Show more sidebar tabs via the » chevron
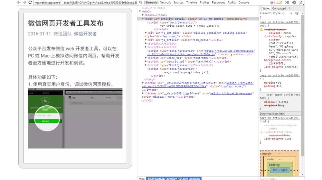Viewport: 322px width, 180px height. click(289, 8)
